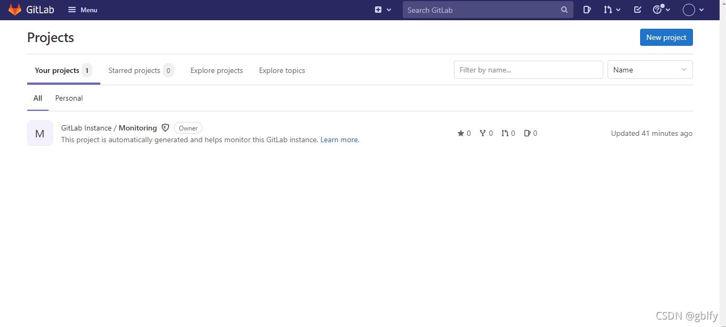Click the Filter by name field
Viewport: 726px width, 327px height.
point(529,70)
